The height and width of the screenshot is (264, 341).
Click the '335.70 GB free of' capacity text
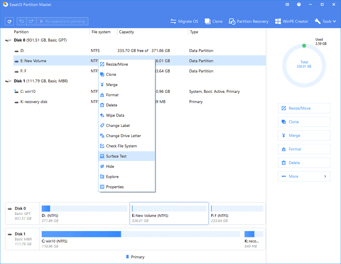[133, 51]
